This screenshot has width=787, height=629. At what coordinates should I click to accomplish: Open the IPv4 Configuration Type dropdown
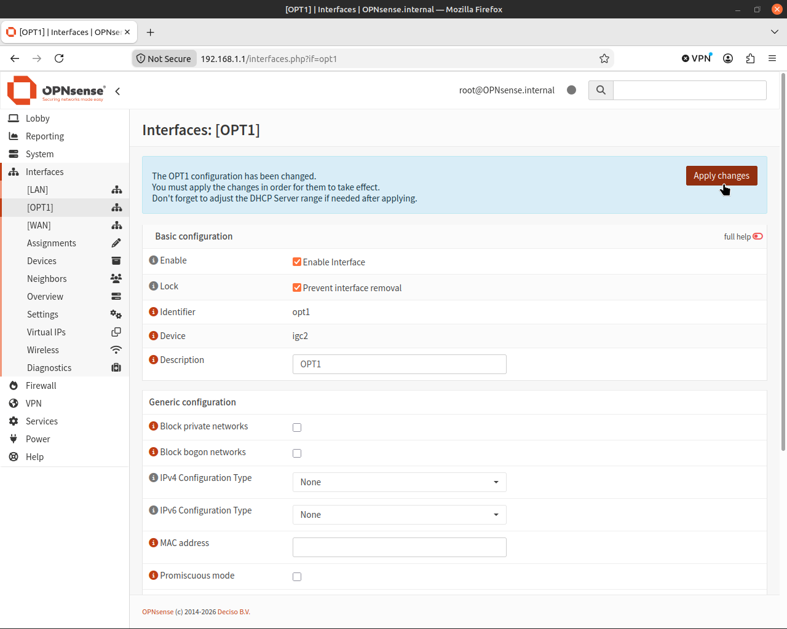[400, 482]
